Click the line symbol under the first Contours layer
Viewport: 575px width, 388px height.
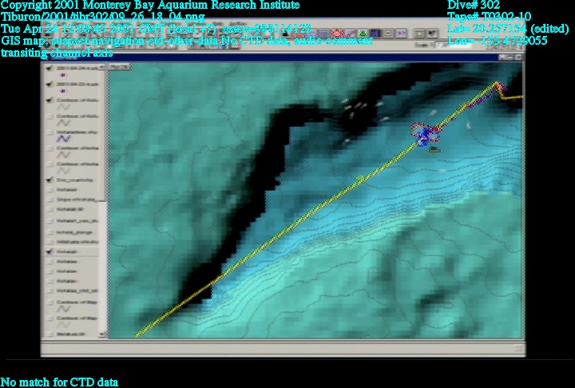tap(64, 108)
